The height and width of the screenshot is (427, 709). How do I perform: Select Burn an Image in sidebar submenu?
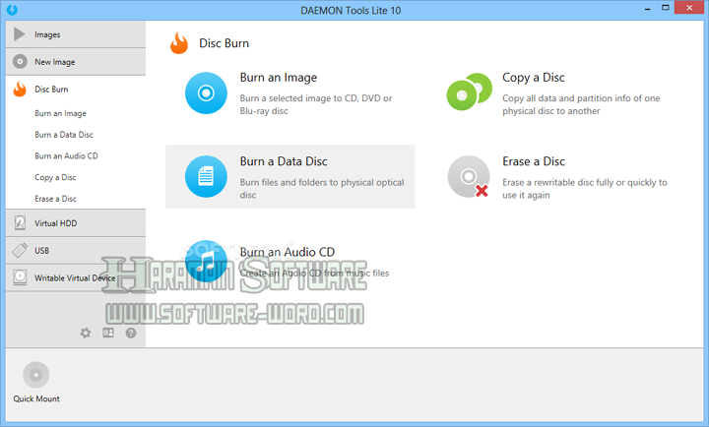61,113
